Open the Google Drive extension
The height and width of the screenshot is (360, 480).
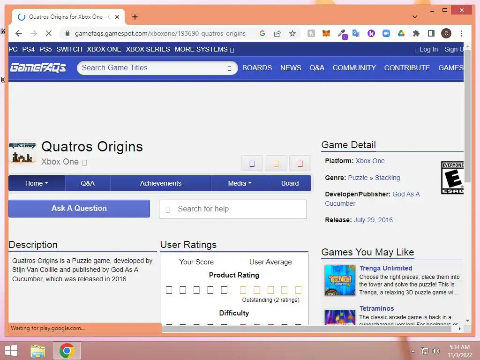click(x=401, y=33)
